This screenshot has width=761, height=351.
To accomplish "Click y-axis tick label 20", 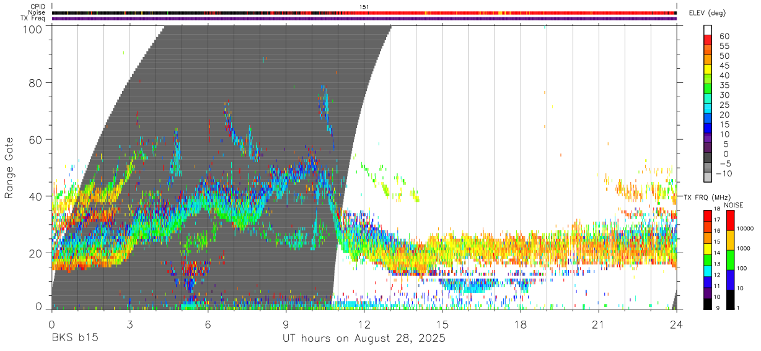I will tap(37, 253).
